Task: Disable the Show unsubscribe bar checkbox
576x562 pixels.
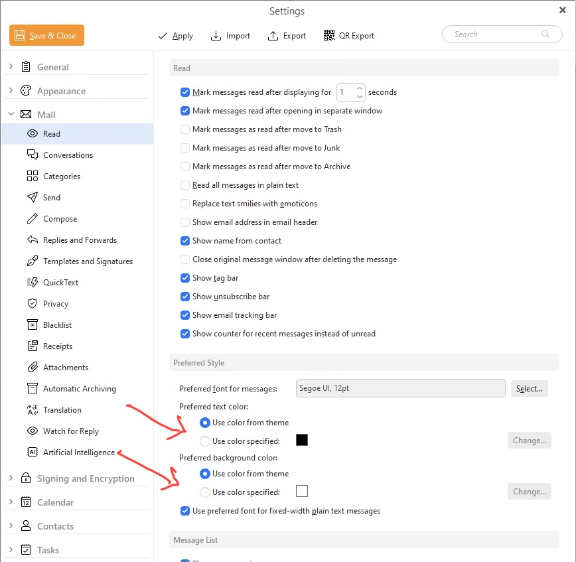Action: click(186, 297)
